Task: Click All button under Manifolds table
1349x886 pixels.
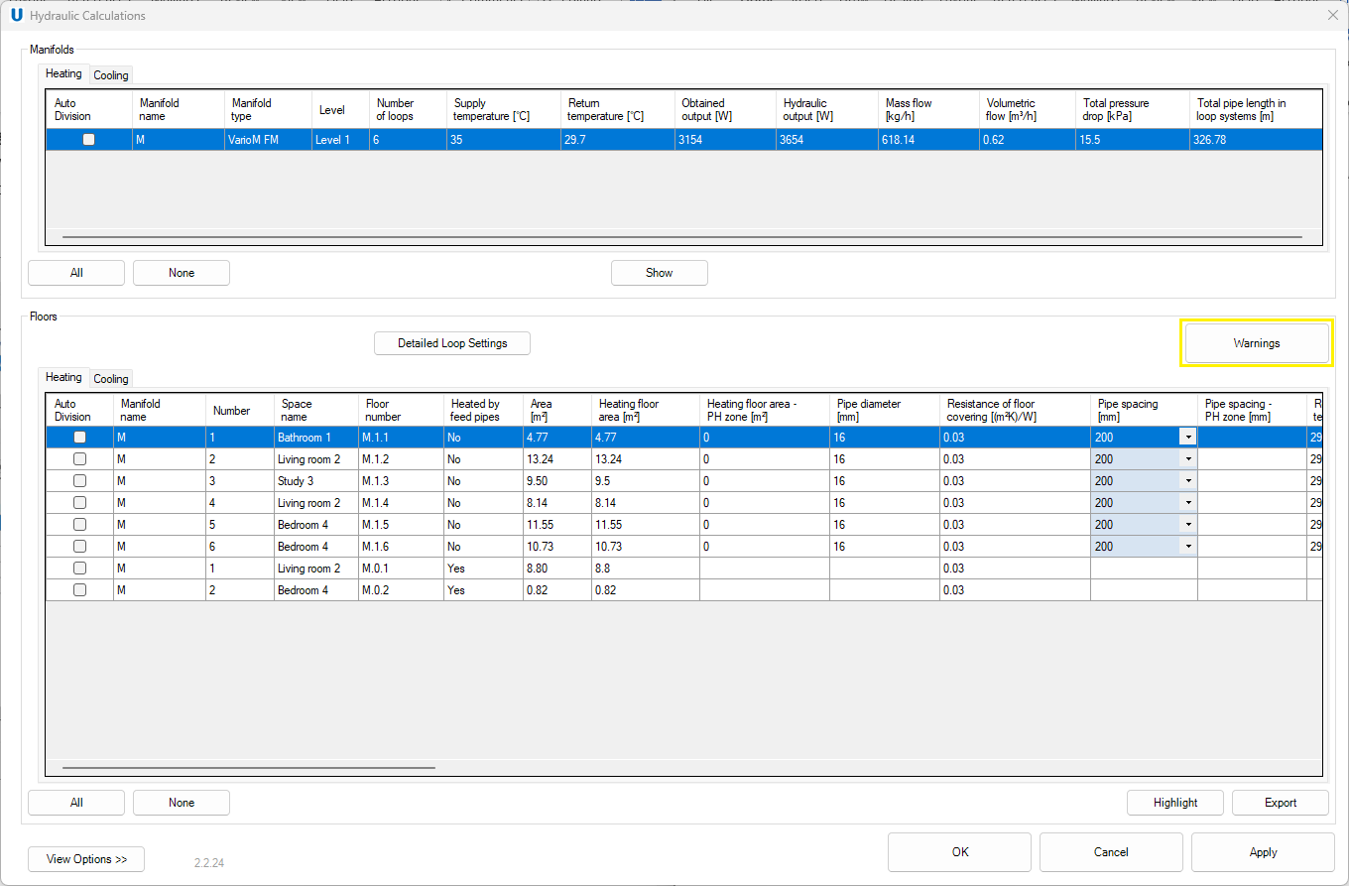Action: [x=76, y=273]
